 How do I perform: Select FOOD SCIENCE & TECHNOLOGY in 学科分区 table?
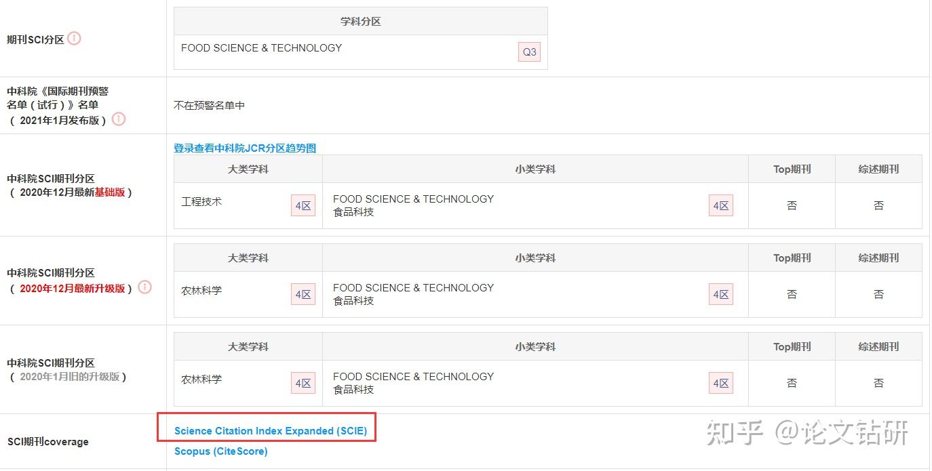click(262, 47)
